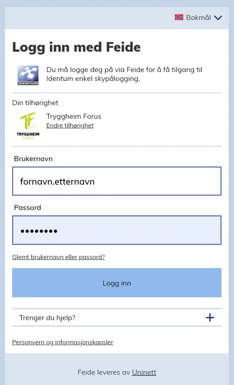
Task: Visit the Uninett link in footer
Action: coord(144,372)
